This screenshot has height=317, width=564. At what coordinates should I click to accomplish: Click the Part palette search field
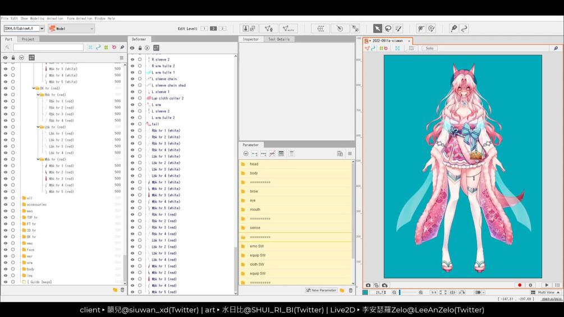pyautogui.click(x=48, y=48)
